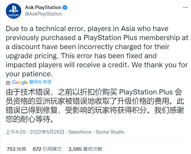The height and width of the screenshot is (154, 191).
Task: Click the word 'credit' in the tweet
Action: (x=118, y=65)
